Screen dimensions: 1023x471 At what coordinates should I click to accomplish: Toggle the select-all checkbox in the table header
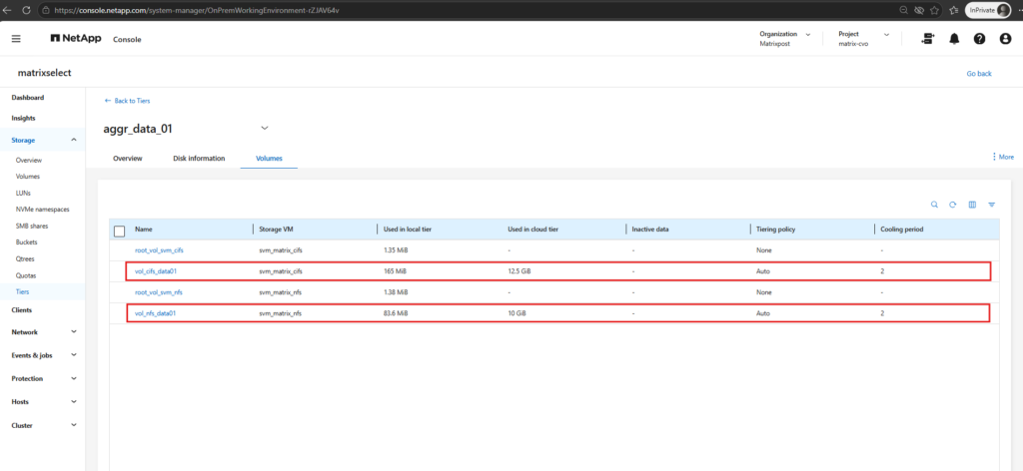(x=120, y=231)
